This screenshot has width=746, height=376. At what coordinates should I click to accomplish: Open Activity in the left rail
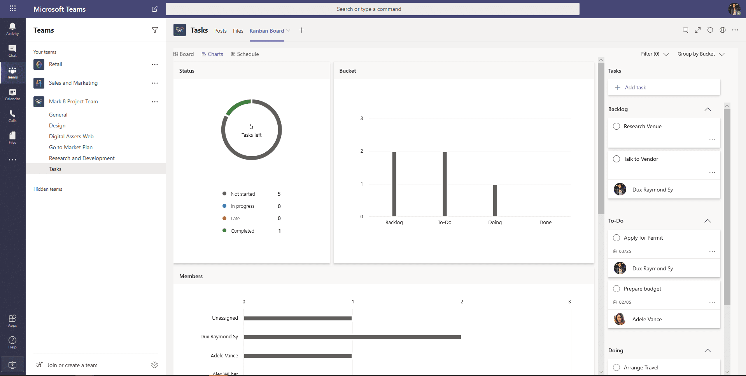(12, 29)
